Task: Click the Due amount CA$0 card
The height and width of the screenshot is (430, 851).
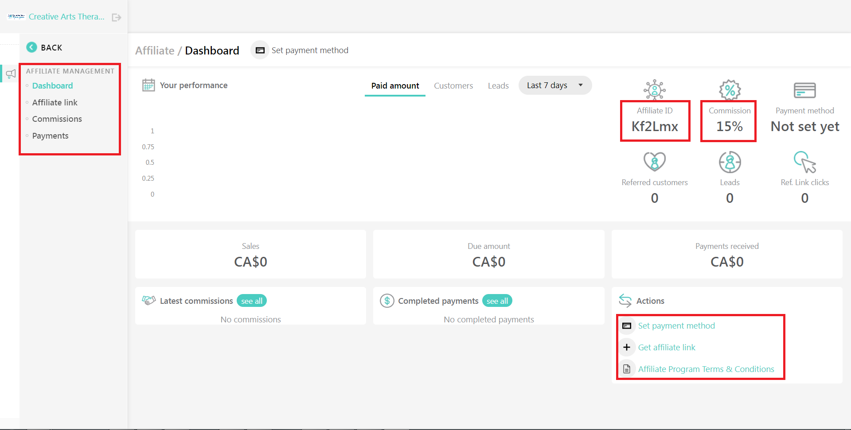Action: 489,254
